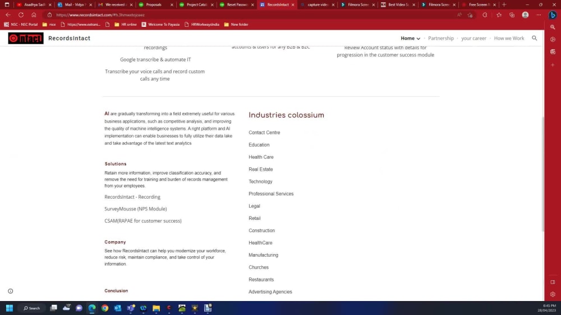561x315 pixels.
Task: Click the Construction industry entry
Action: pos(261,231)
